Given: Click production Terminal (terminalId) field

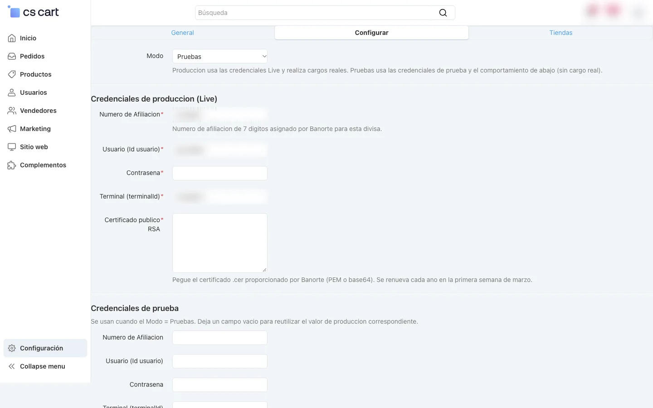Looking at the screenshot, I should tap(220, 197).
